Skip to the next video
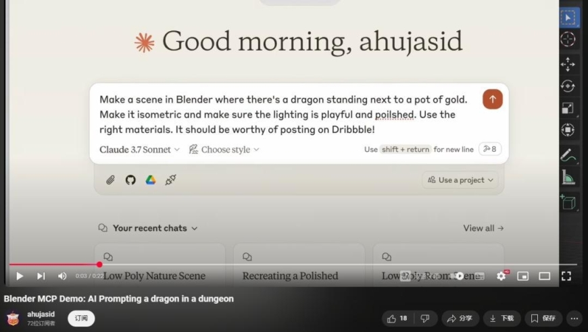Viewport: 588px width, 332px height. click(41, 276)
